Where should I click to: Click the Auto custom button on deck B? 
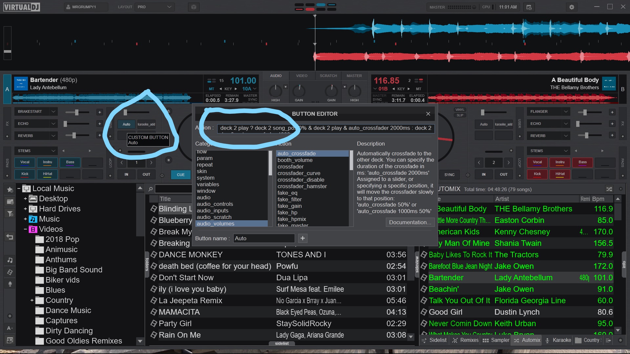pyautogui.click(x=484, y=124)
